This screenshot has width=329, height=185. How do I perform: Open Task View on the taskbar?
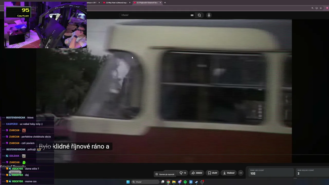tap(163, 182)
